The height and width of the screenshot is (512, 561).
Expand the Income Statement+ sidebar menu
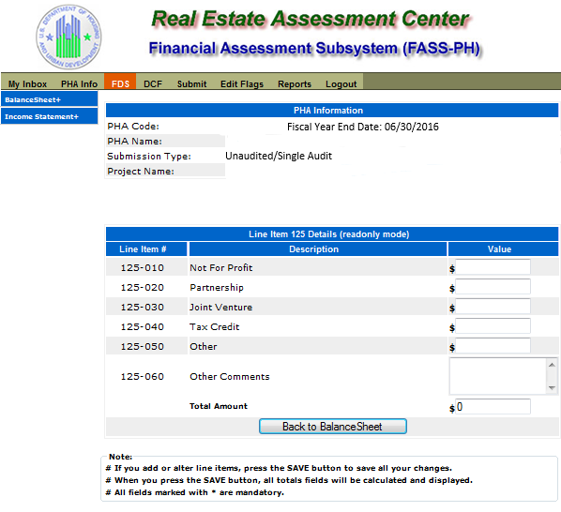[x=50, y=116]
